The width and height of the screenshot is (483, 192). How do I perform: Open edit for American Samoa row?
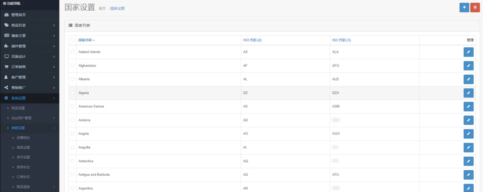[x=468, y=106]
